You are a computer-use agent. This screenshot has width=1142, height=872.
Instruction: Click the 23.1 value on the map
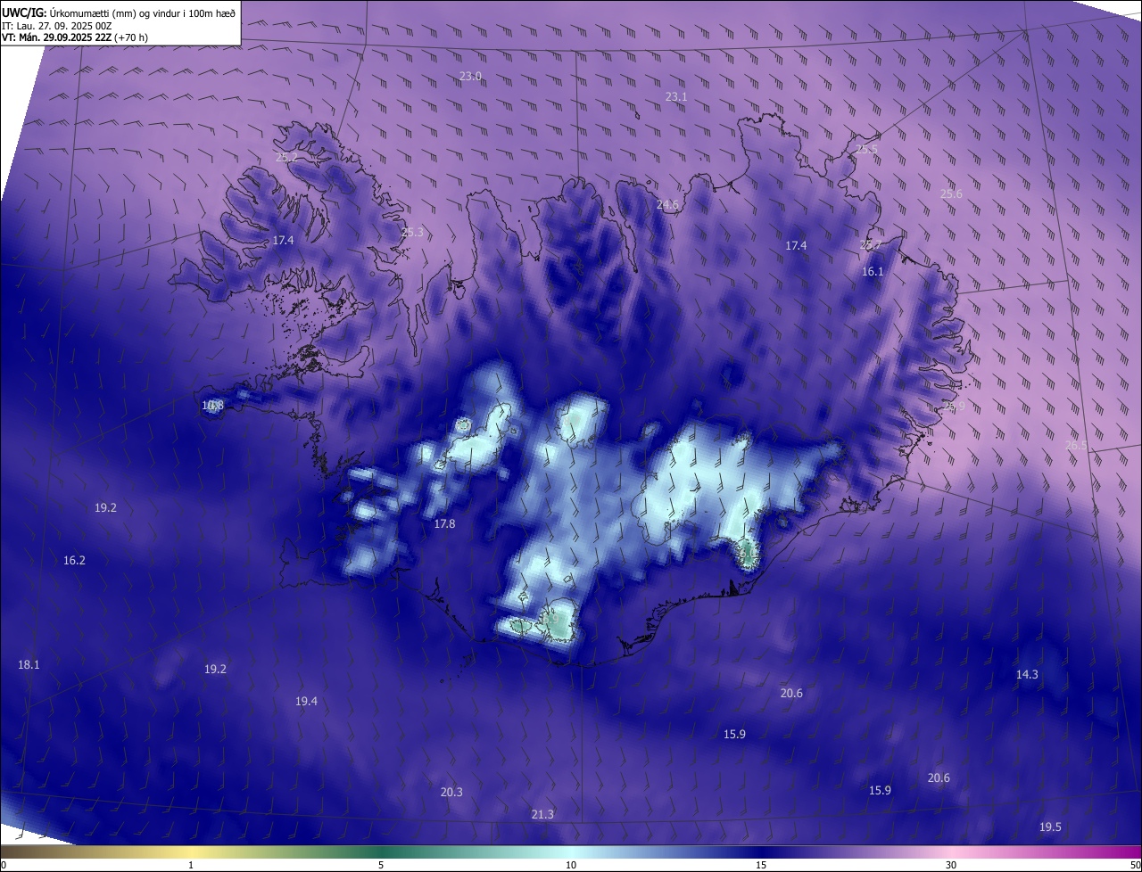click(x=676, y=96)
